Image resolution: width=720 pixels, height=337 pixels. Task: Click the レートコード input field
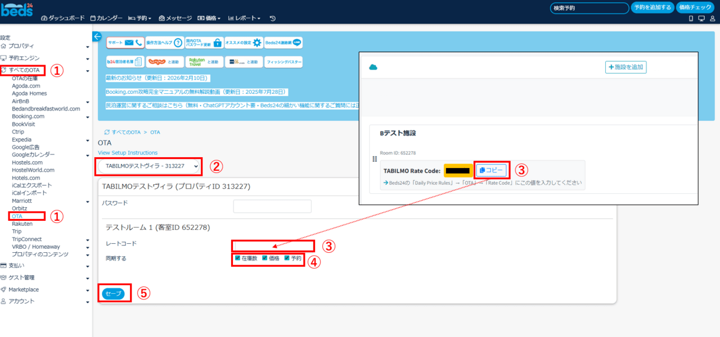point(273,245)
